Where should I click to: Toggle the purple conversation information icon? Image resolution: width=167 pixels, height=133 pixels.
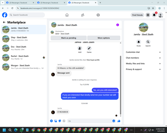click(x=118, y=25)
